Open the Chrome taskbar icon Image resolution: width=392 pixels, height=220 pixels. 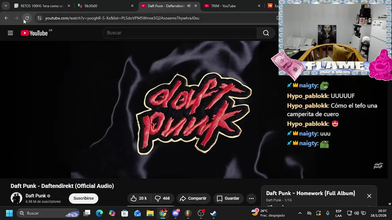(x=163, y=213)
